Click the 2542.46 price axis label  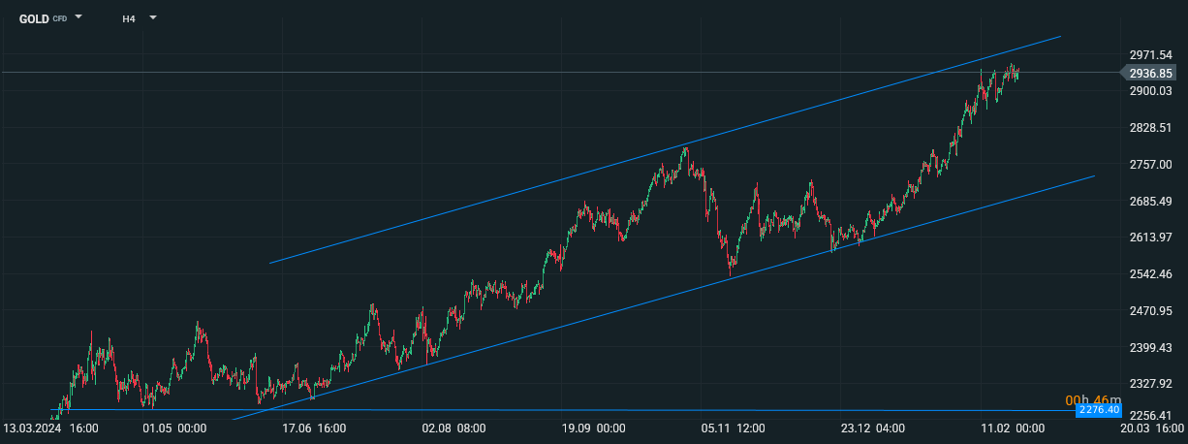pyautogui.click(x=1150, y=274)
